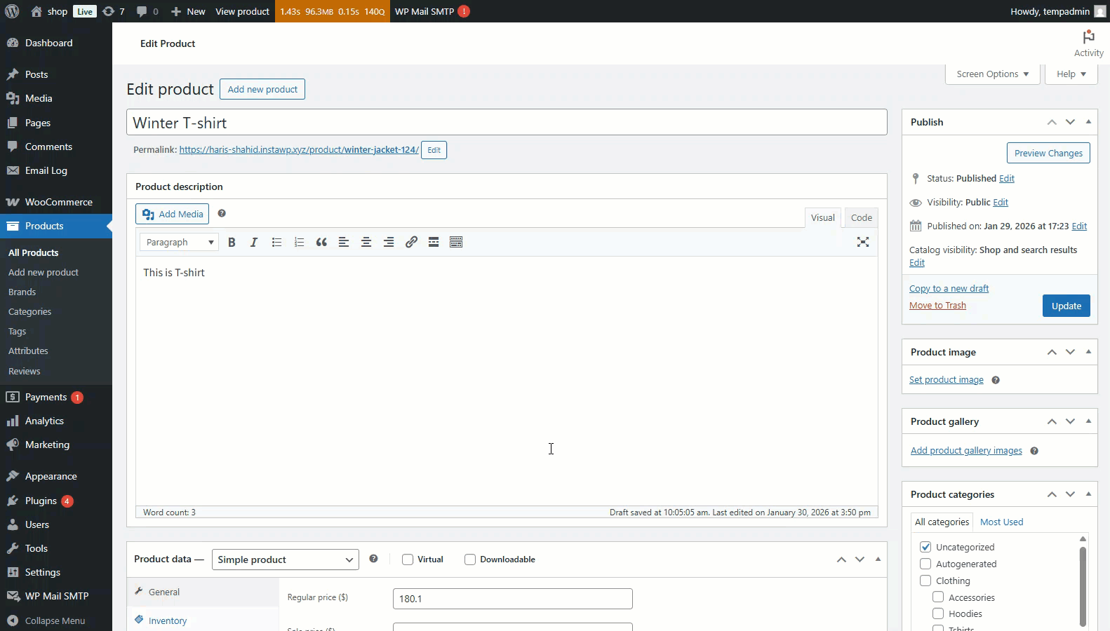
Task: Click the Update button
Action: point(1066,306)
